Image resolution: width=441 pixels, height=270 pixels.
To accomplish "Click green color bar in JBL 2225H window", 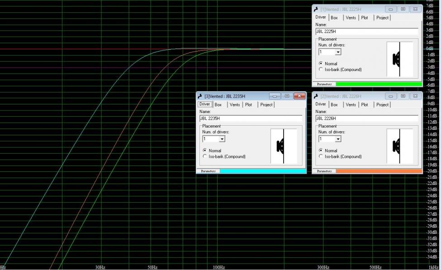I will click(379, 84).
